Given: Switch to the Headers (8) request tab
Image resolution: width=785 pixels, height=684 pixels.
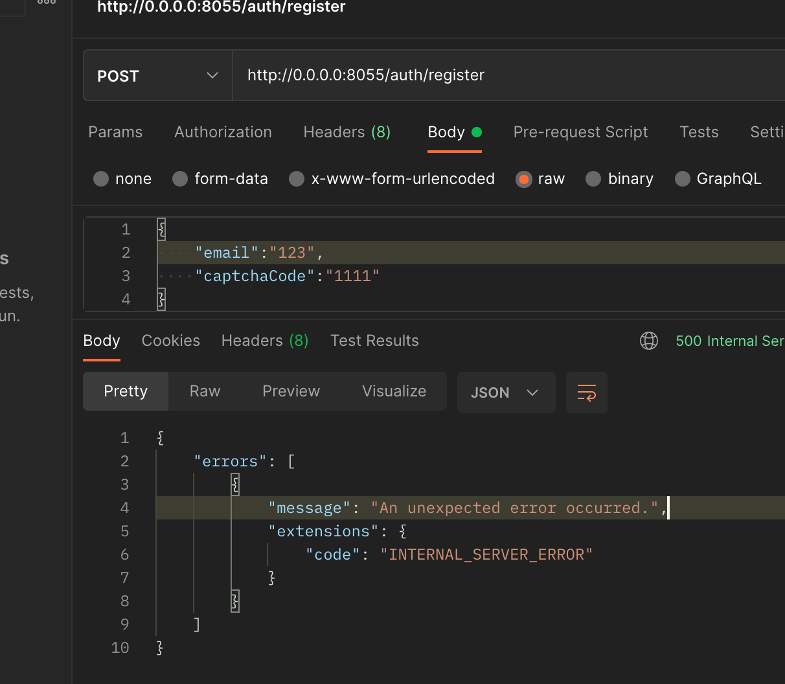Looking at the screenshot, I should [x=347, y=132].
